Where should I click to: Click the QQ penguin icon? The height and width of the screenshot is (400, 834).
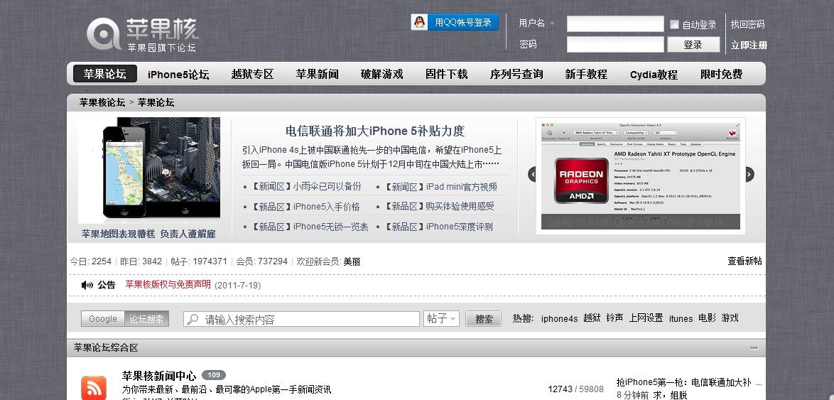coord(420,22)
